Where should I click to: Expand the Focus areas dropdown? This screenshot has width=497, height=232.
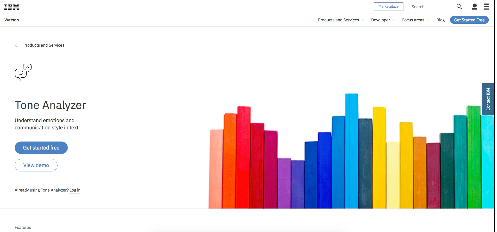(416, 20)
